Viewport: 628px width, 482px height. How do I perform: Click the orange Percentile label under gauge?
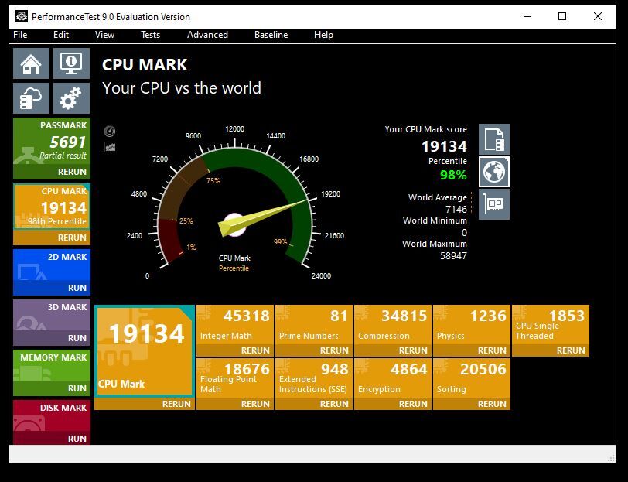click(234, 268)
